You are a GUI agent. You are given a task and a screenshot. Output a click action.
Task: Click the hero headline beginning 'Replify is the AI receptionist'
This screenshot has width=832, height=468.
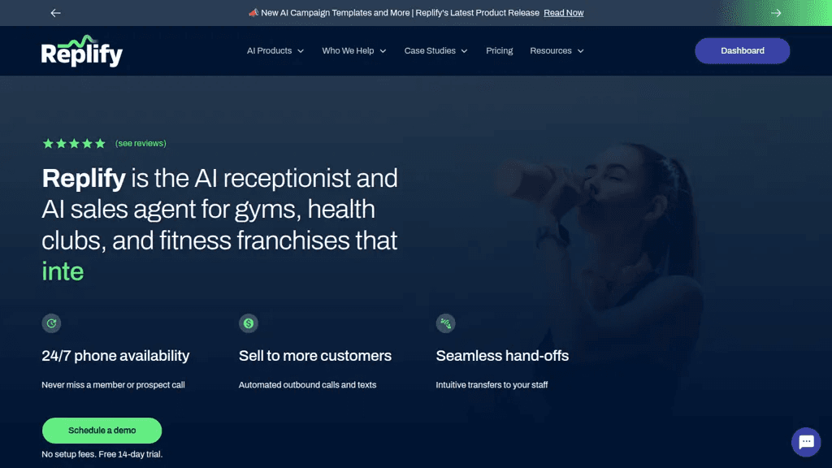coord(219,224)
